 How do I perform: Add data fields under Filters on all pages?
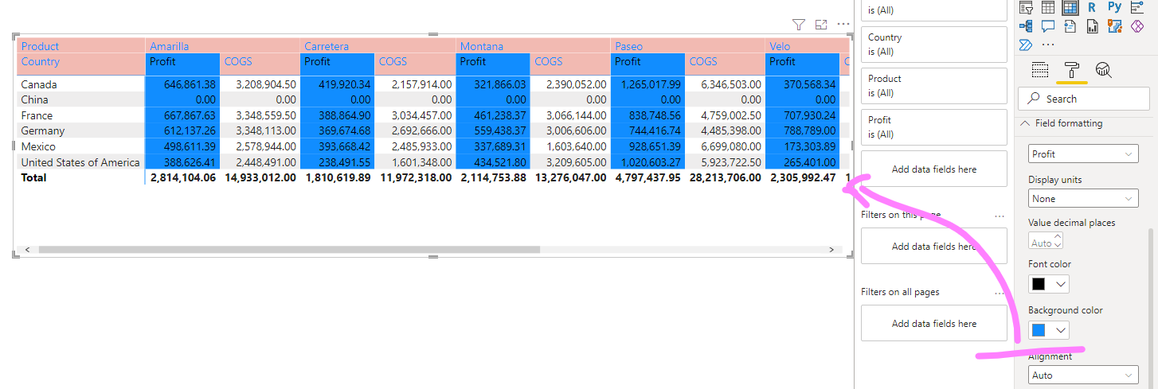pyautogui.click(x=934, y=323)
